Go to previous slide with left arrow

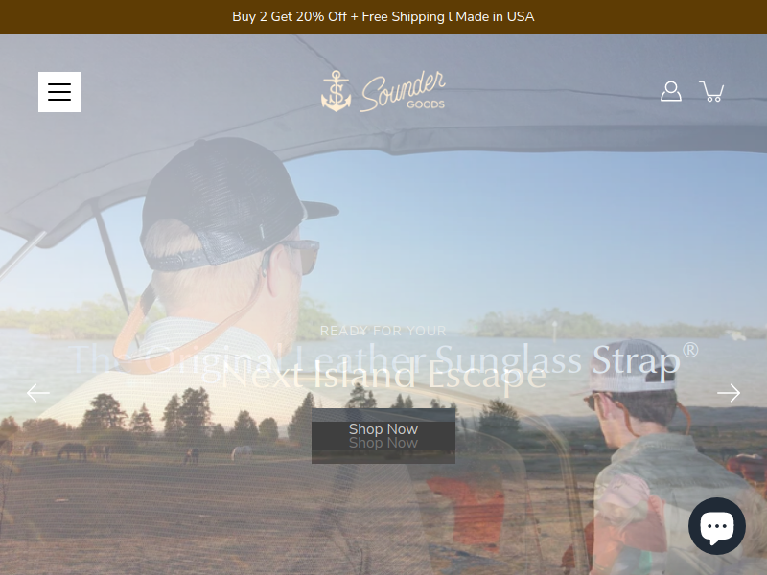(x=38, y=393)
